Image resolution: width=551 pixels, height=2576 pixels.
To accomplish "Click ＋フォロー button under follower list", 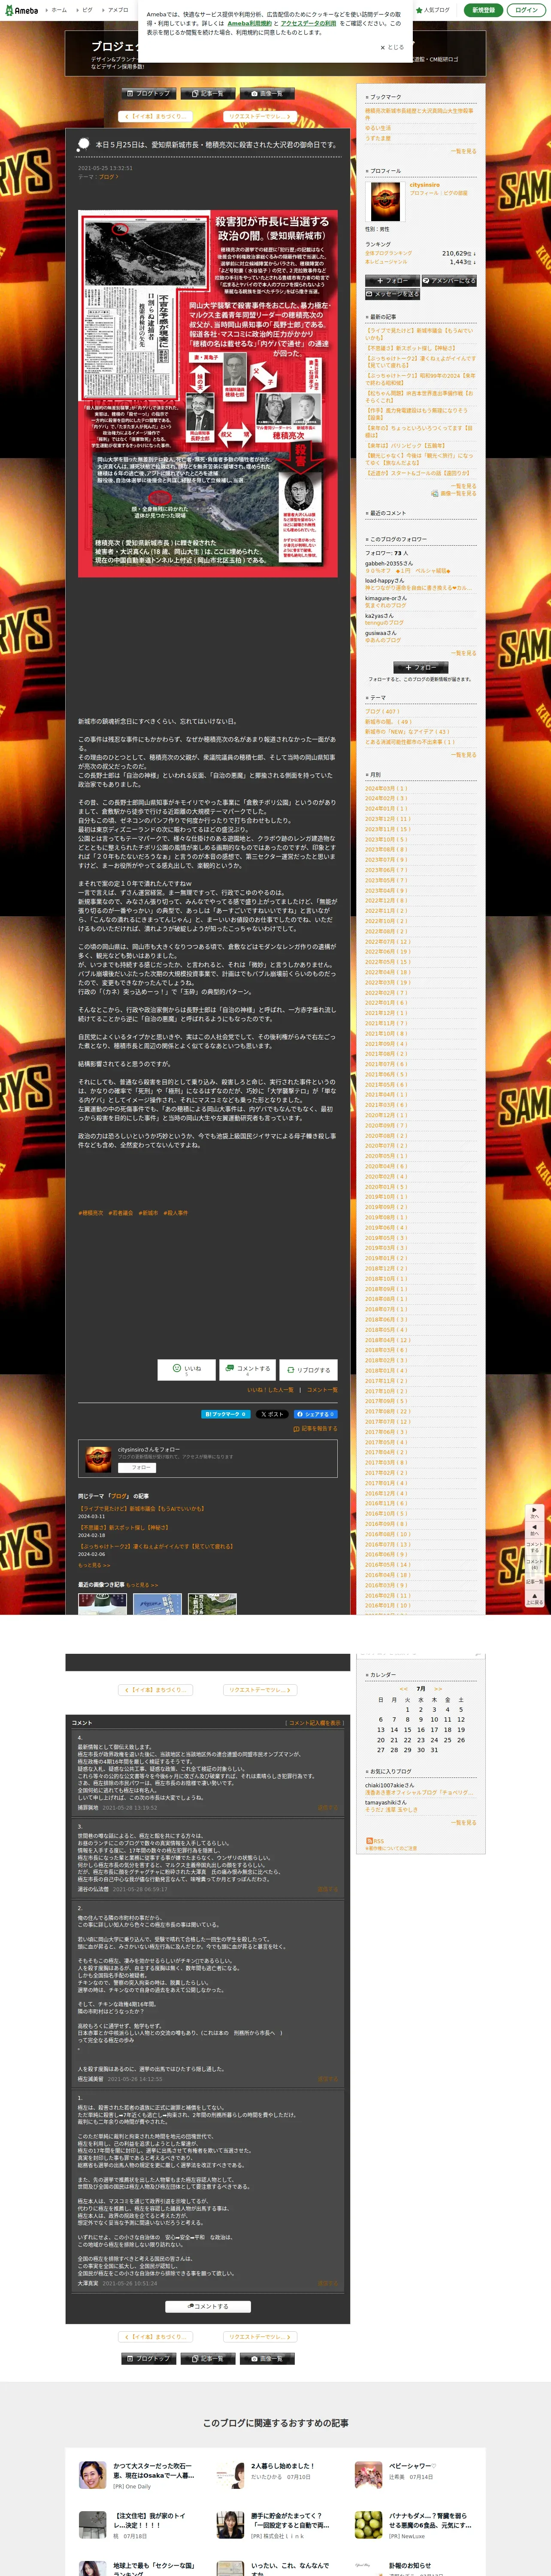I will (x=420, y=667).
